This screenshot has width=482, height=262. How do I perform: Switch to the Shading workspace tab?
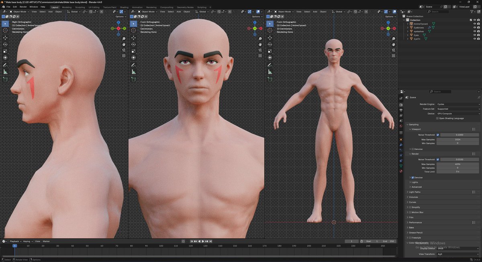point(124,7)
